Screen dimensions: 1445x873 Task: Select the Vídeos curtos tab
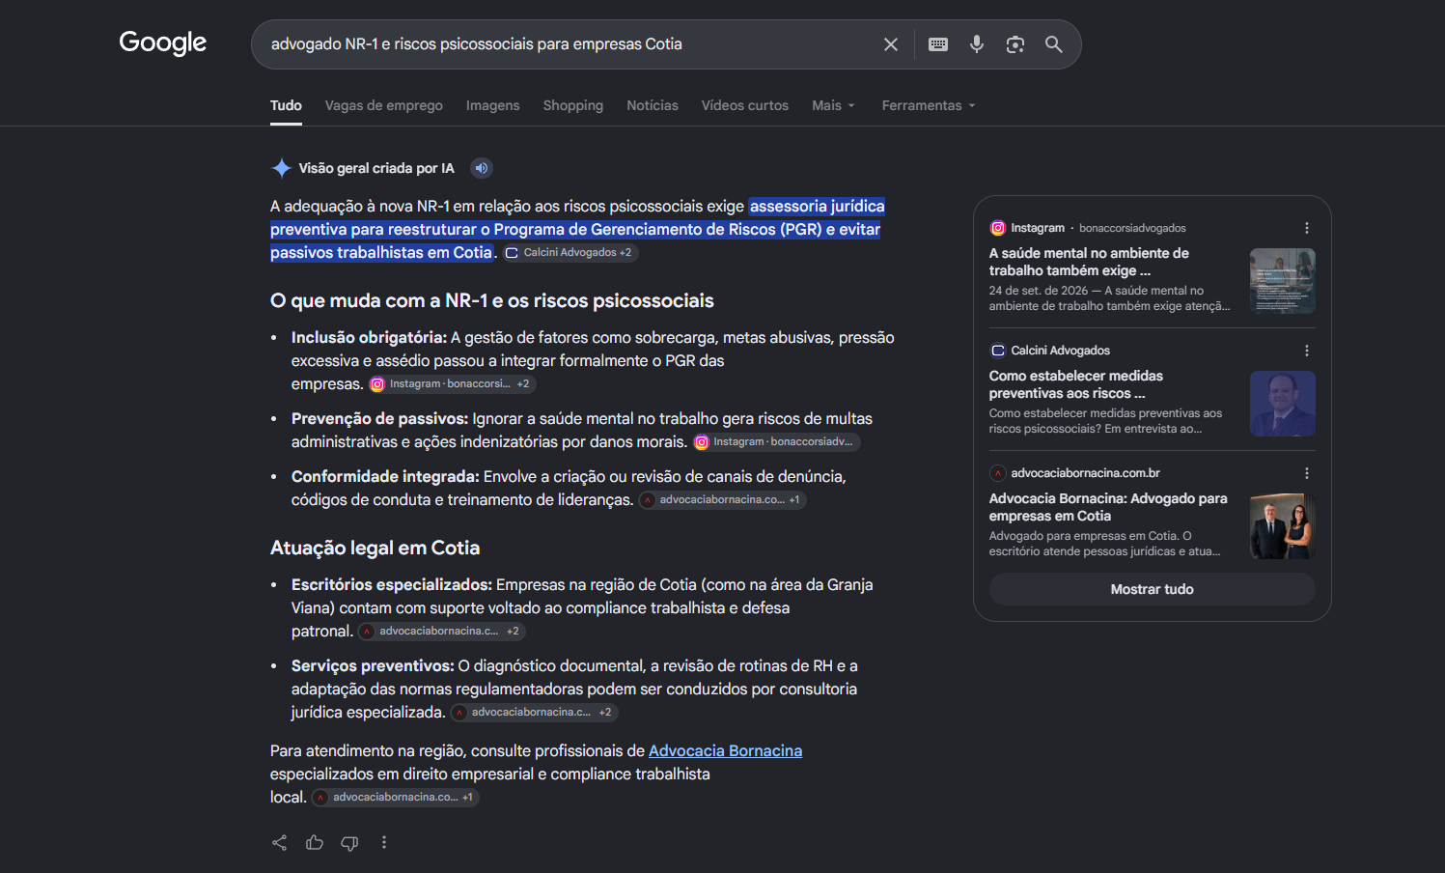pos(745,105)
